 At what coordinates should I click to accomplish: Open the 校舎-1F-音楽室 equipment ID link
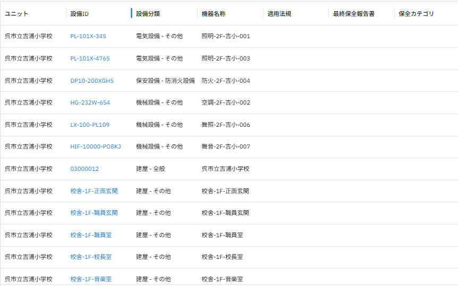91,279
